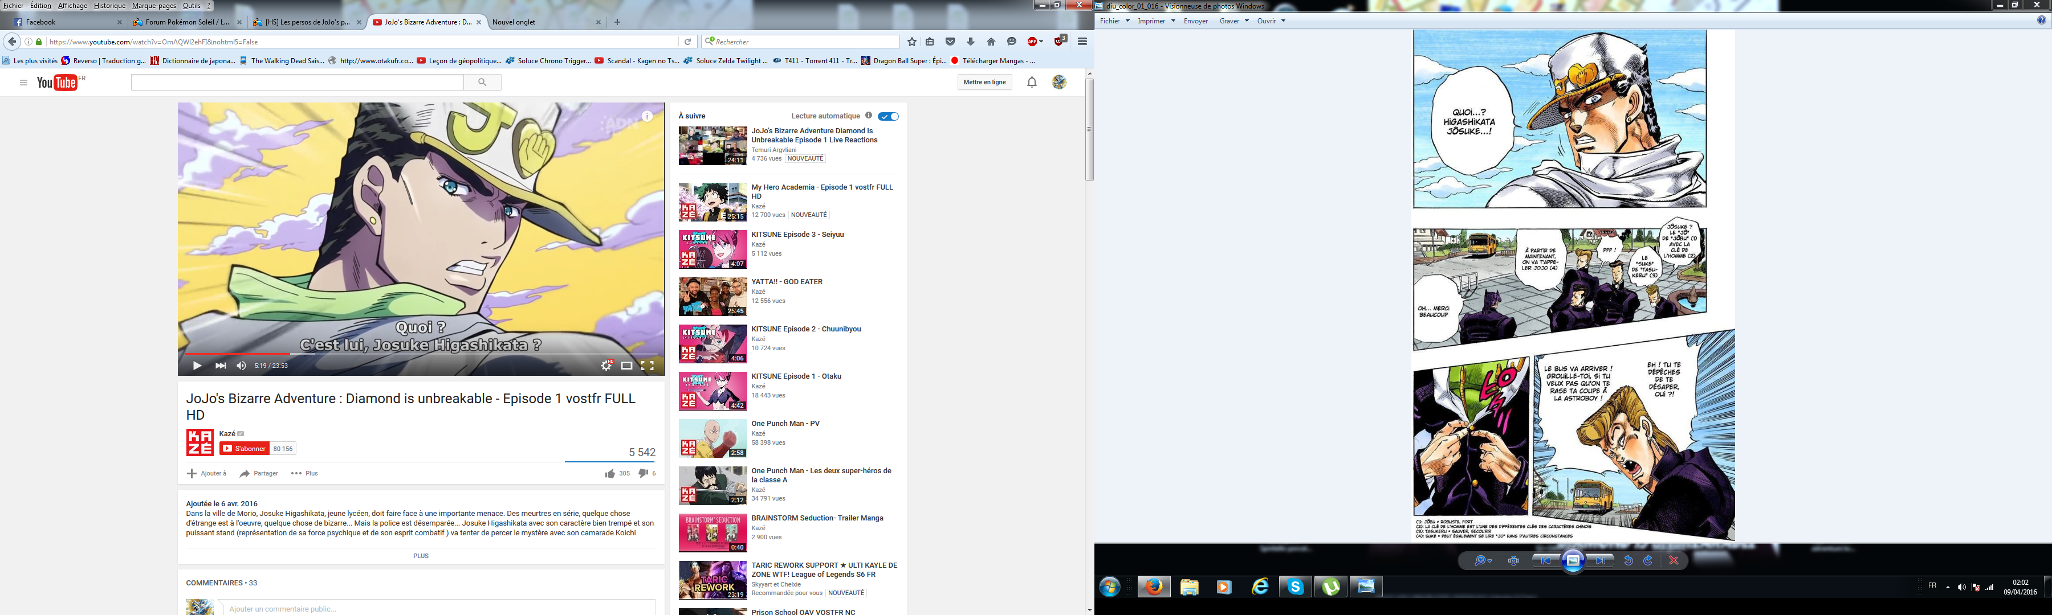The height and width of the screenshot is (615, 2052).
Task: Click Ajouter à button under video
Action: coord(206,473)
